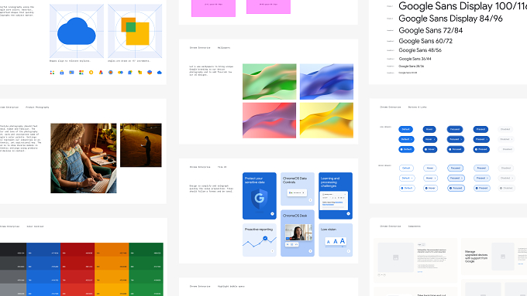This screenshot has width=527, height=296.
Task: Click the plain filled Pressed button
Action: (481, 129)
